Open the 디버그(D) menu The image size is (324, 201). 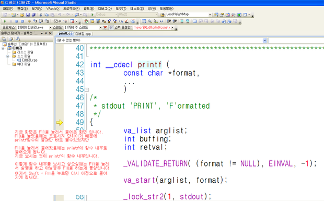(x=105, y=9)
